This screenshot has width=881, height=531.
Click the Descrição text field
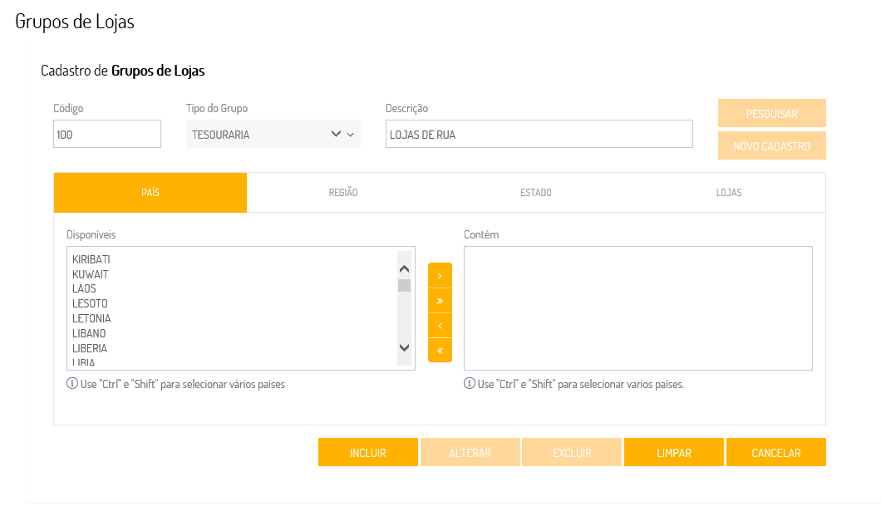pyautogui.click(x=539, y=135)
